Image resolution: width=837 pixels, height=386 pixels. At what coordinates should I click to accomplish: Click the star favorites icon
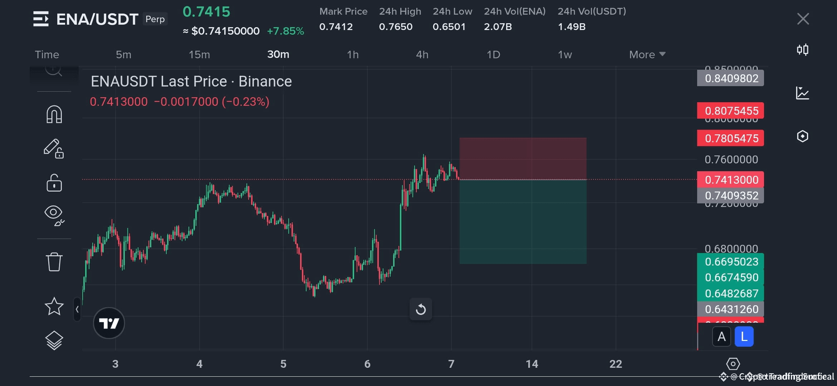(54, 306)
